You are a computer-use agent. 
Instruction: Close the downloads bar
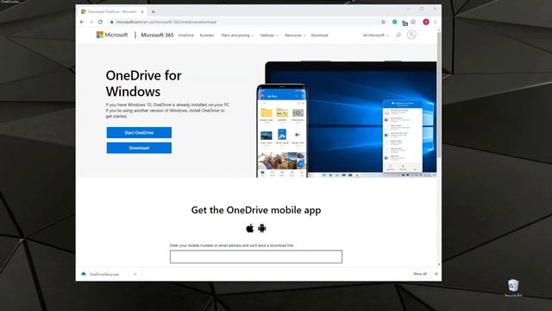tap(436, 274)
